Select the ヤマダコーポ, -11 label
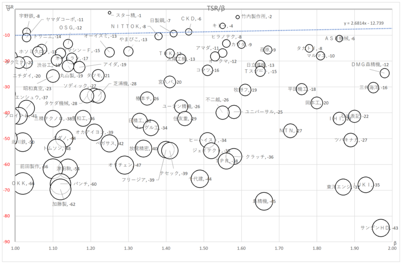 [65, 20]
